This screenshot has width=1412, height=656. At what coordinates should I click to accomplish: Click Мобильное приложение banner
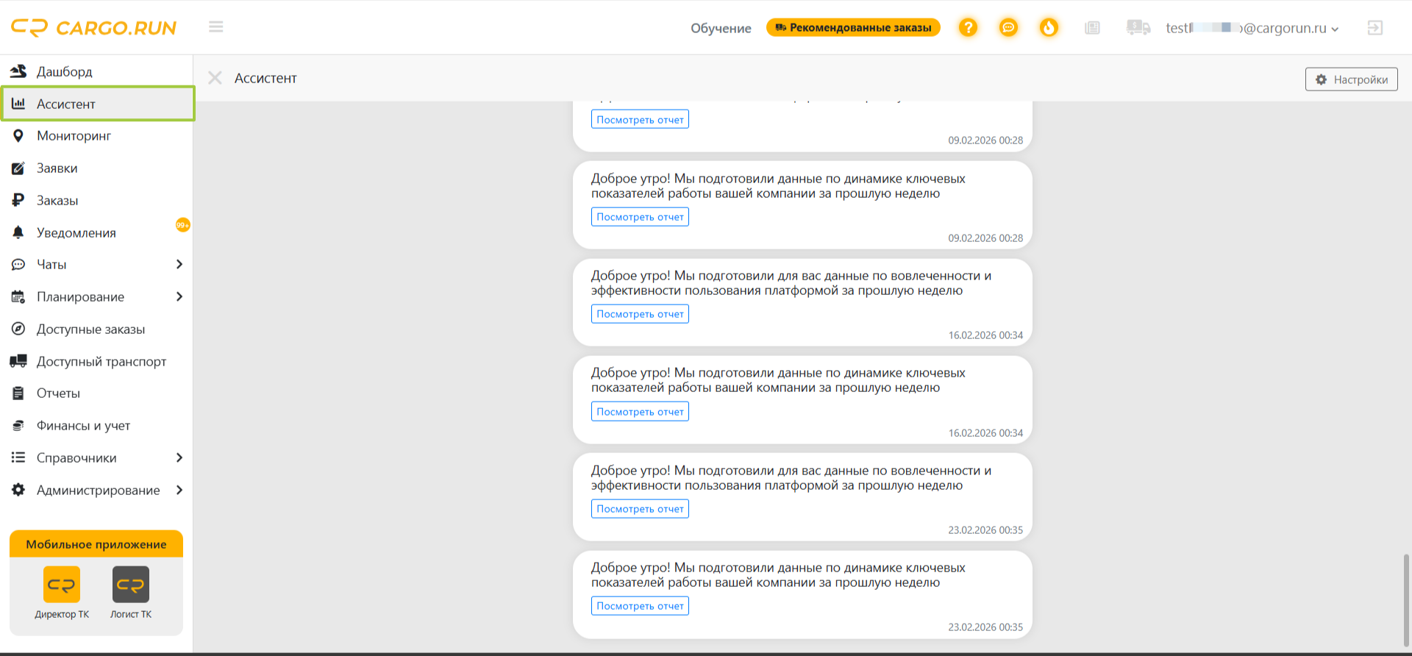click(96, 544)
